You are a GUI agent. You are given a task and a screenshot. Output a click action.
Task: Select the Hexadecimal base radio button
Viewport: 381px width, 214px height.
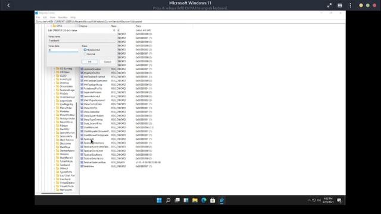tap(85, 50)
